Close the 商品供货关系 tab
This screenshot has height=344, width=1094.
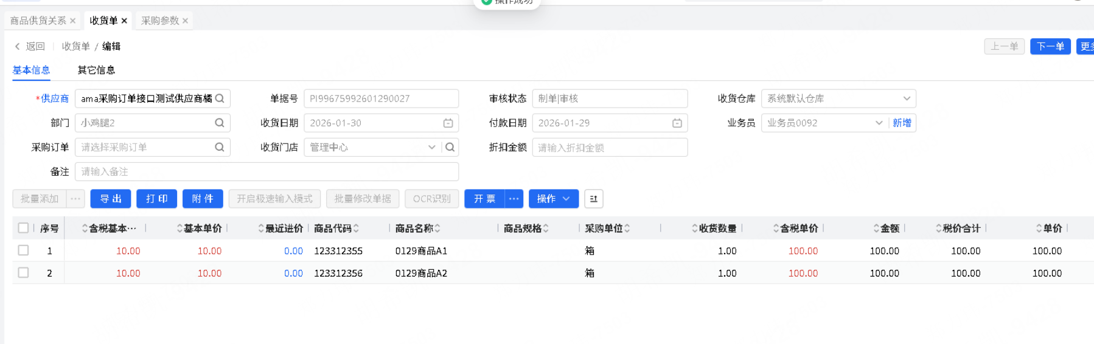pyautogui.click(x=73, y=21)
